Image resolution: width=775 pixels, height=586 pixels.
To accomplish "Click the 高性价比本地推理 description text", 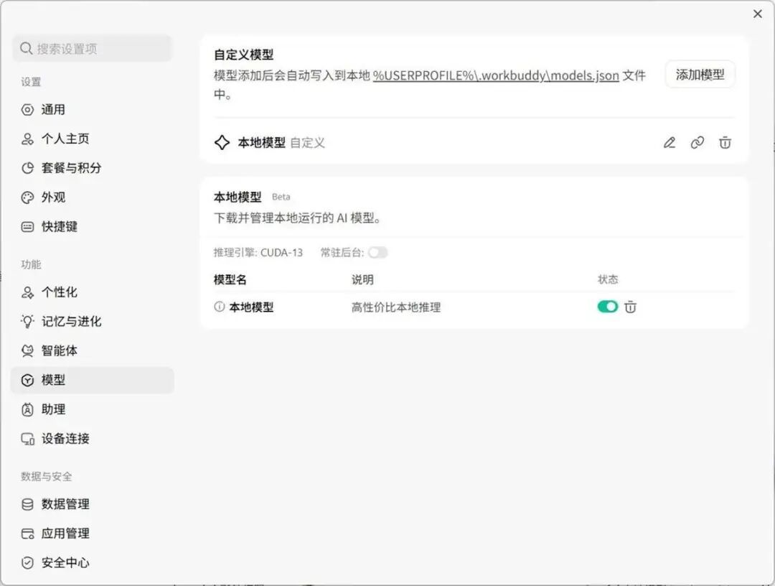I will [396, 307].
